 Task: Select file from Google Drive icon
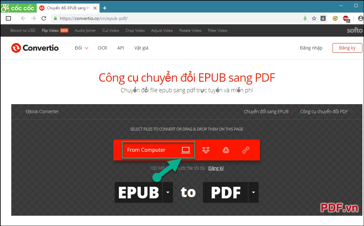click(x=225, y=150)
